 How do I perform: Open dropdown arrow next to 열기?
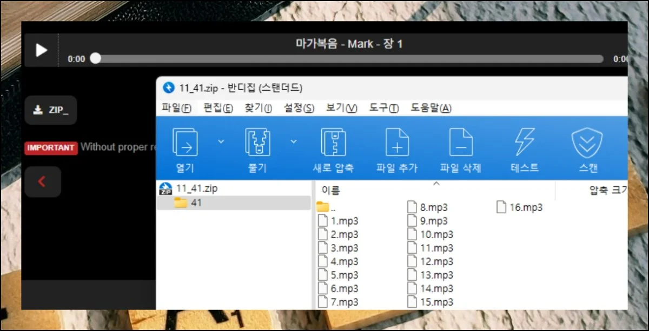point(221,141)
